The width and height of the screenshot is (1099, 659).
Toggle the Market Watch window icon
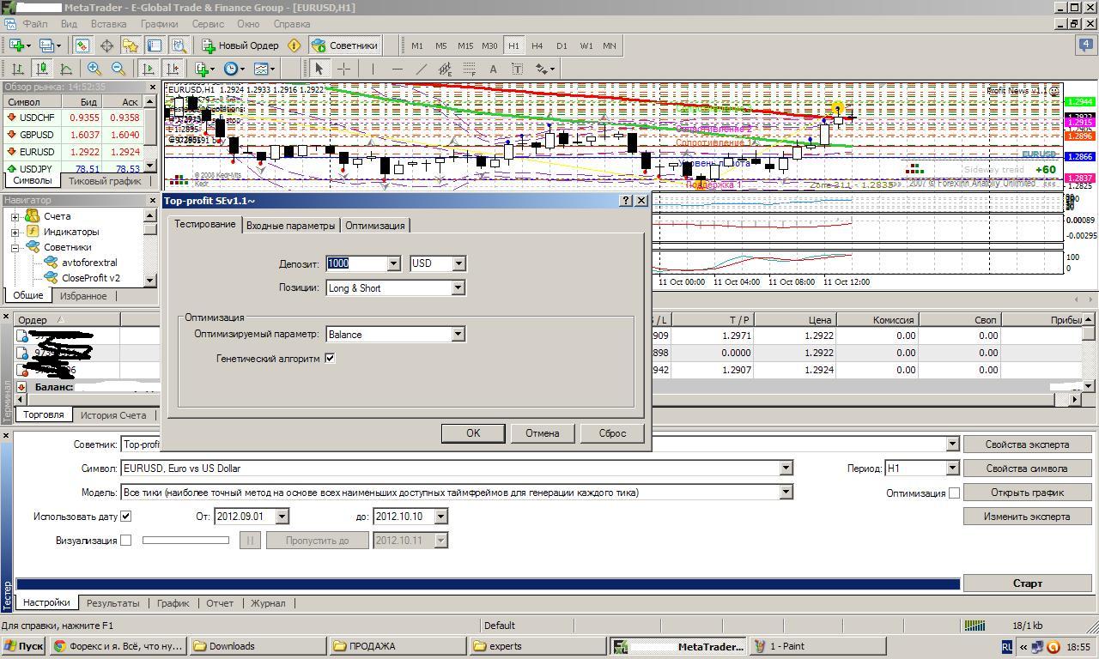(x=82, y=45)
